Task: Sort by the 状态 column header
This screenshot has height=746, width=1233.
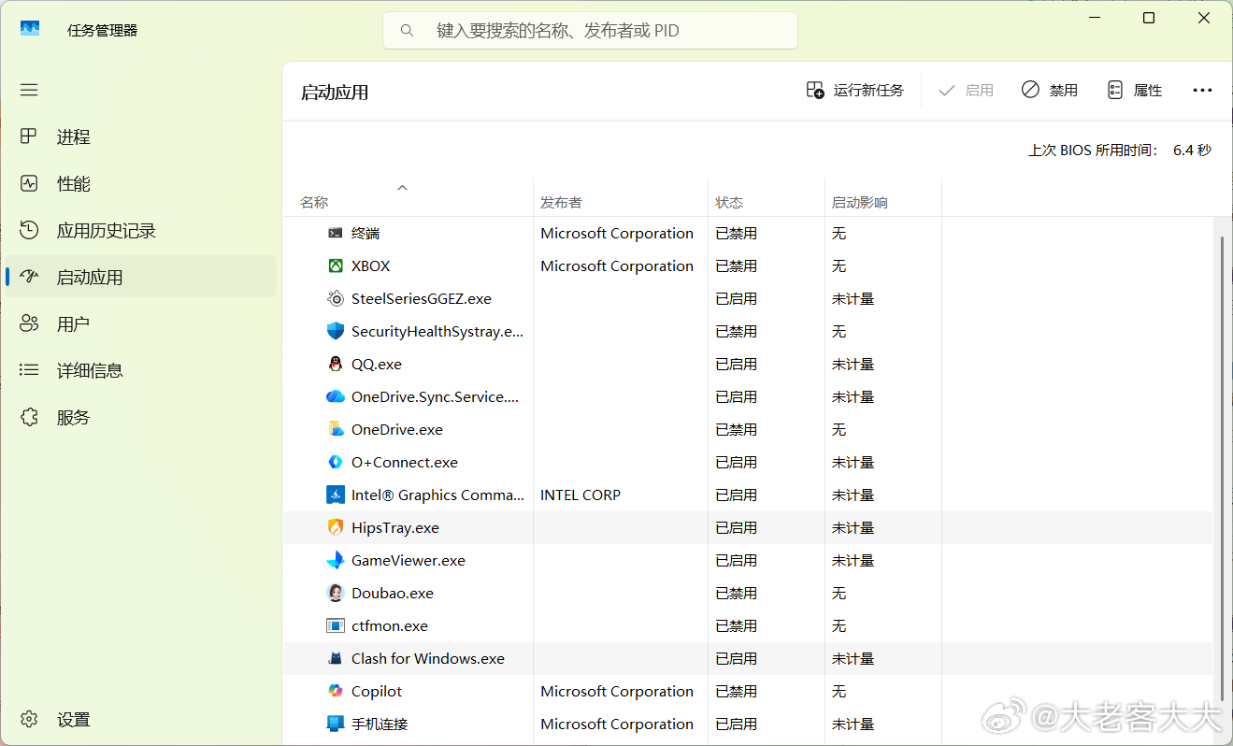Action: (767, 197)
